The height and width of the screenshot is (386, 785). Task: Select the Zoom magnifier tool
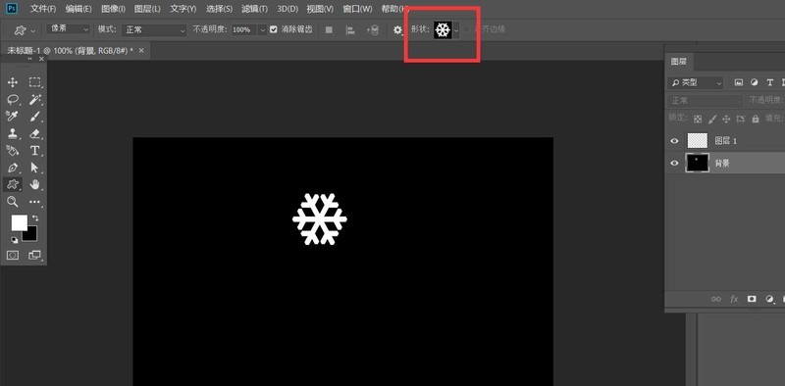13,202
